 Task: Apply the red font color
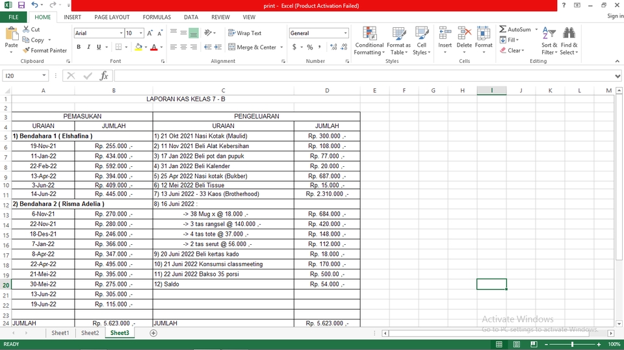154,47
